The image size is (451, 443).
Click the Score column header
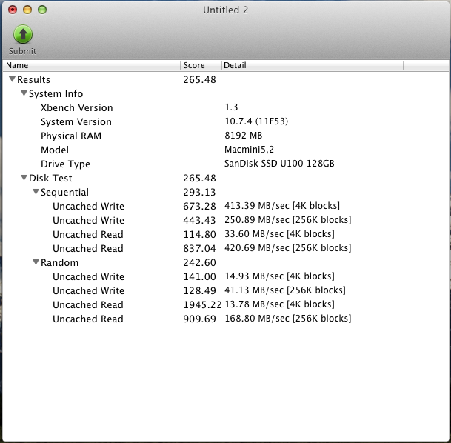point(201,65)
